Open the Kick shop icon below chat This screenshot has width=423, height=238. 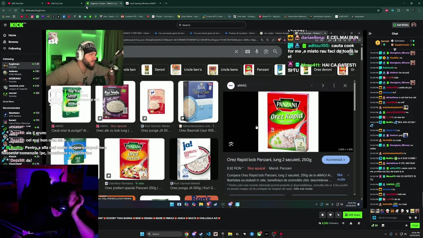tap(383, 225)
